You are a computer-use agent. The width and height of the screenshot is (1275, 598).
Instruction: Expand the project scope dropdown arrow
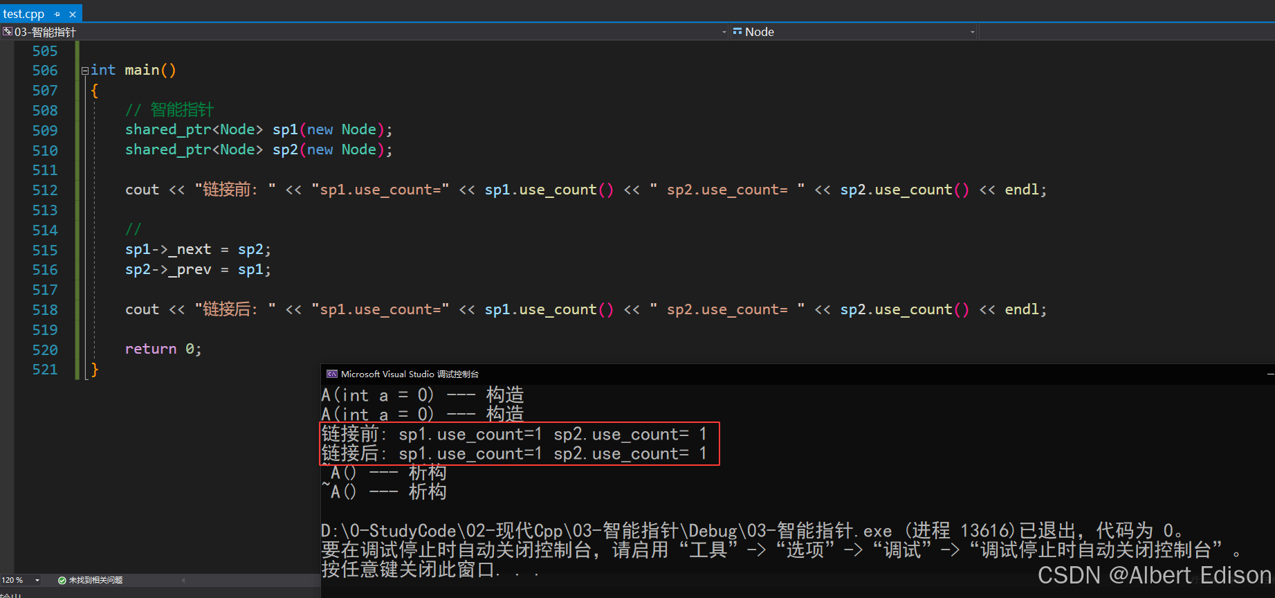(724, 32)
